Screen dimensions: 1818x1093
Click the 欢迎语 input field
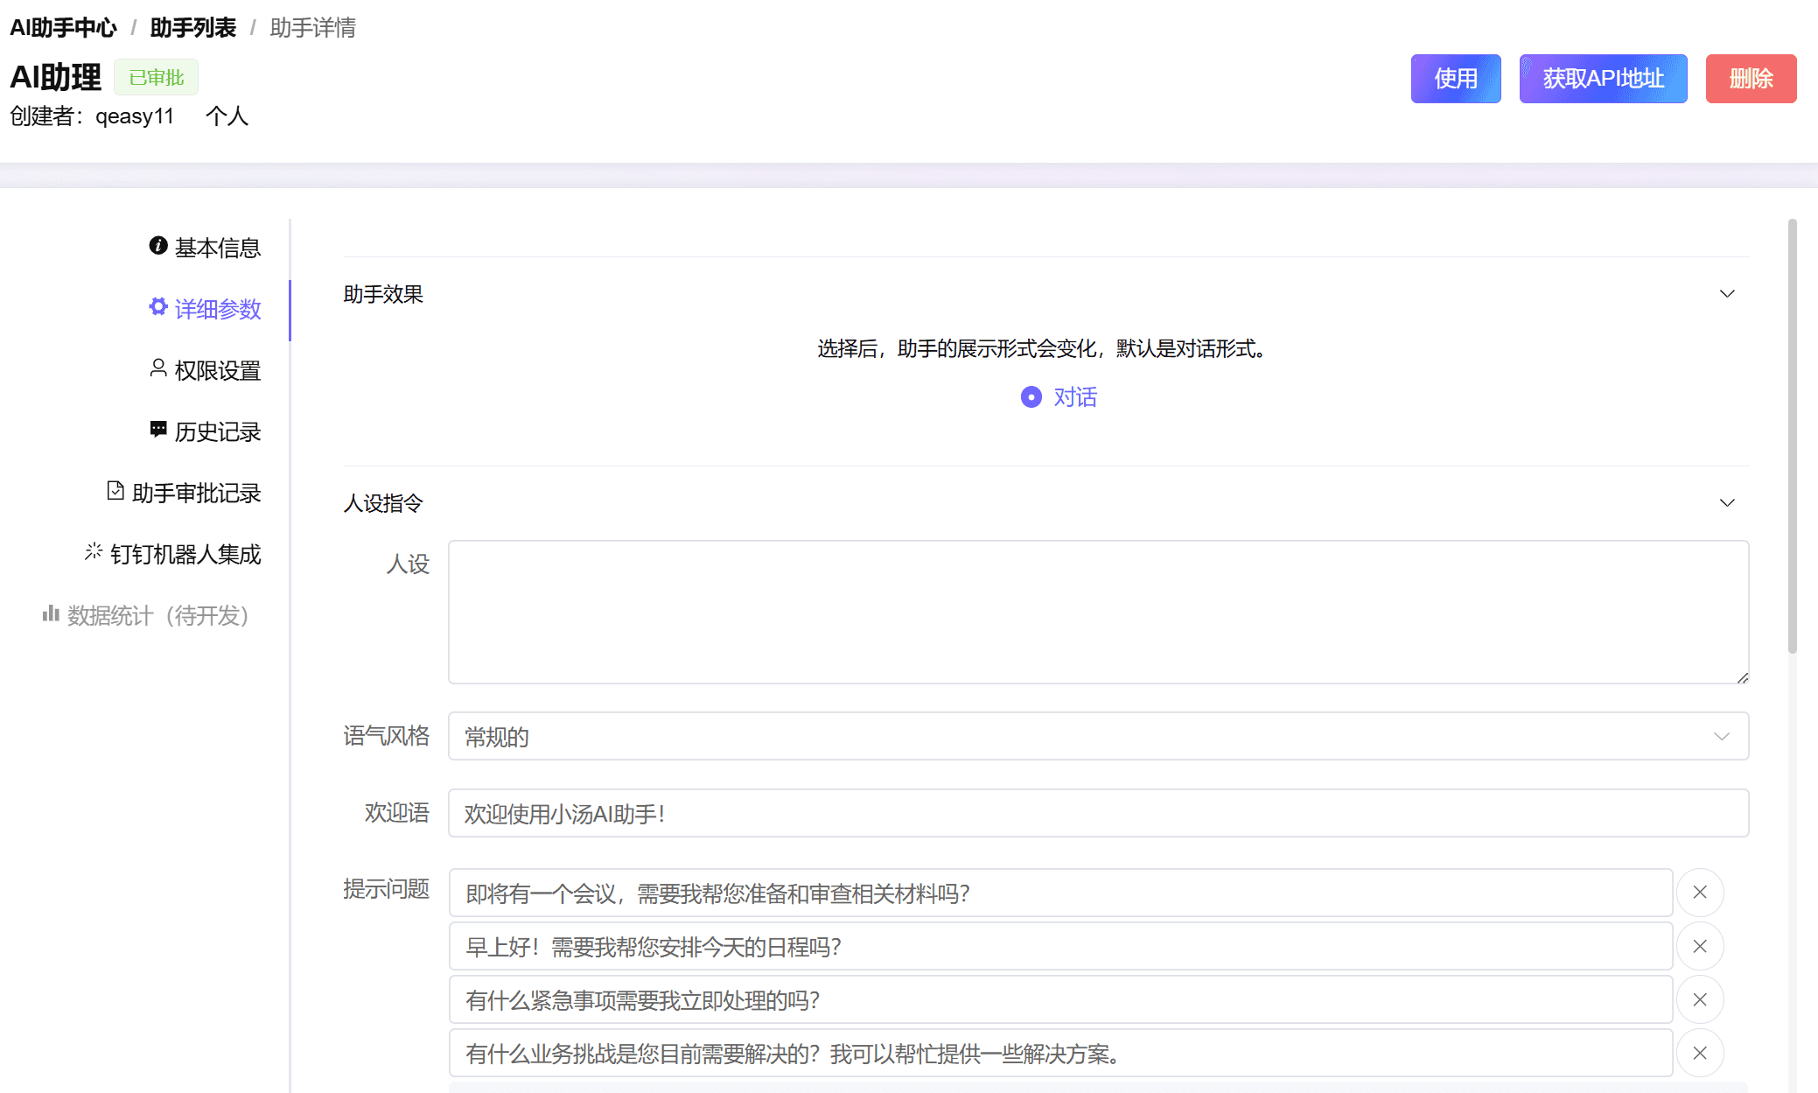(1098, 813)
